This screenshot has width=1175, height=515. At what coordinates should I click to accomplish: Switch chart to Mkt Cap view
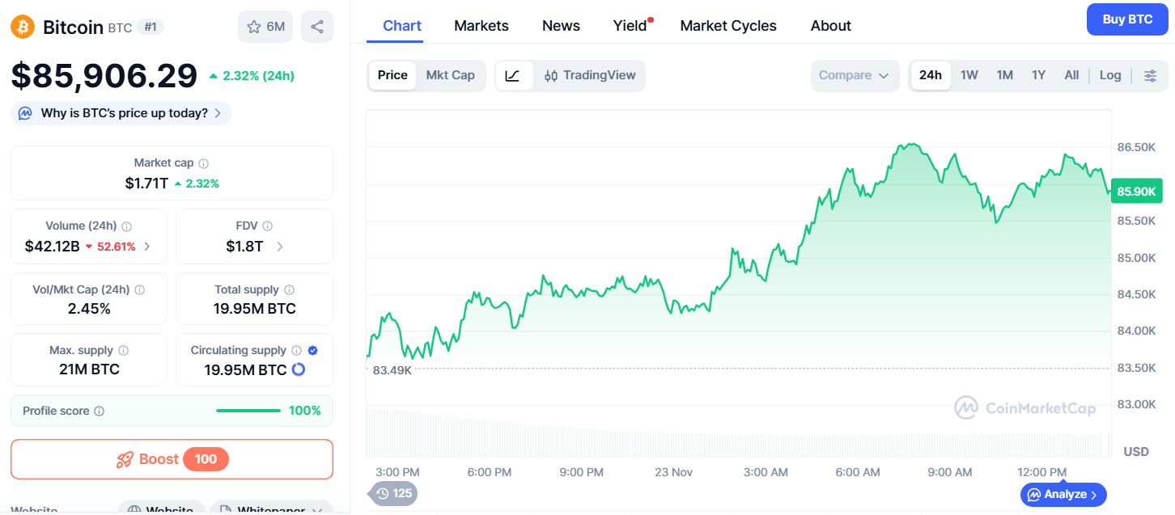[450, 75]
